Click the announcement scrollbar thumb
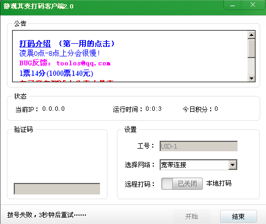266x224 pixels. [251, 48]
